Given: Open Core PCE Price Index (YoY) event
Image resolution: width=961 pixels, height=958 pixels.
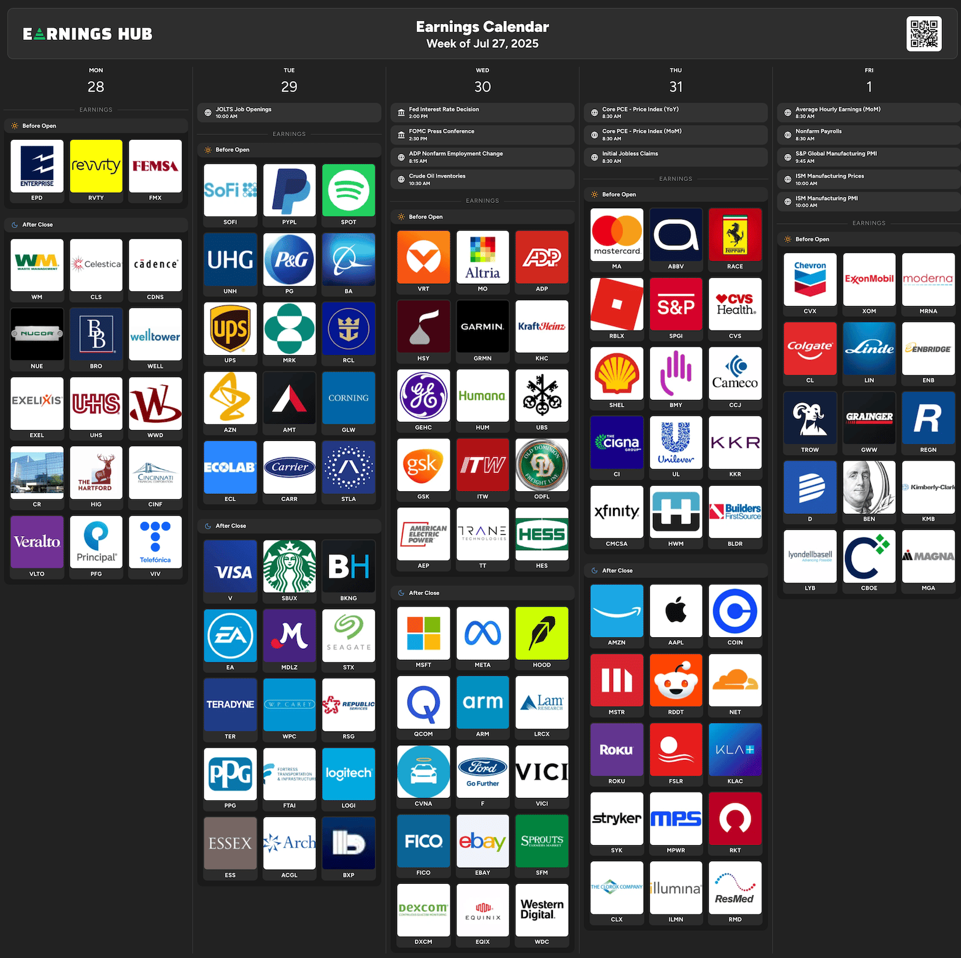Looking at the screenshot, I should pyautogui.click(x=676, y=113).
